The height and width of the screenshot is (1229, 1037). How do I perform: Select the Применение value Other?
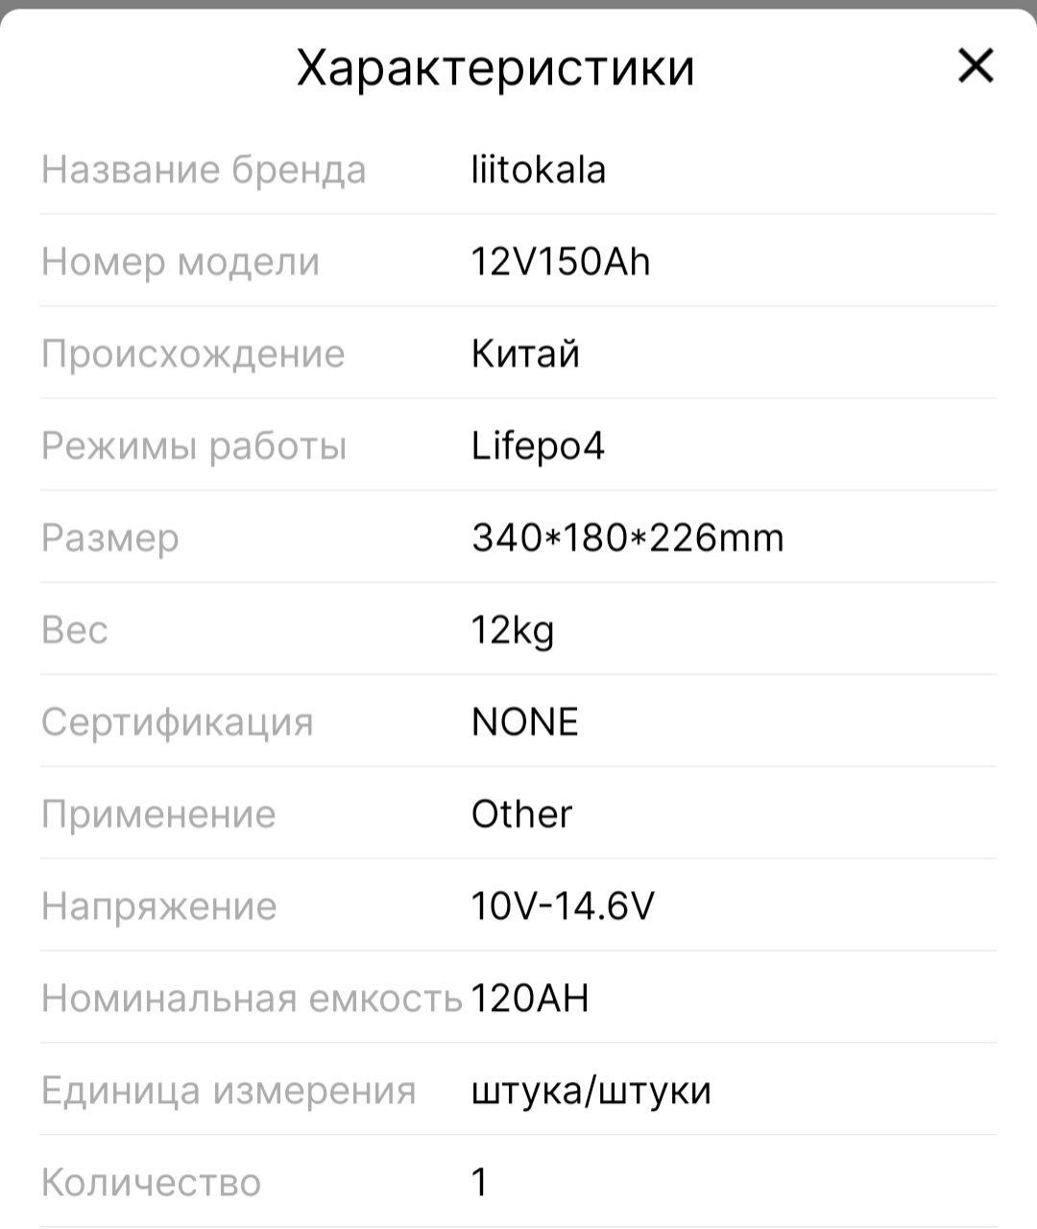(521, 814)
